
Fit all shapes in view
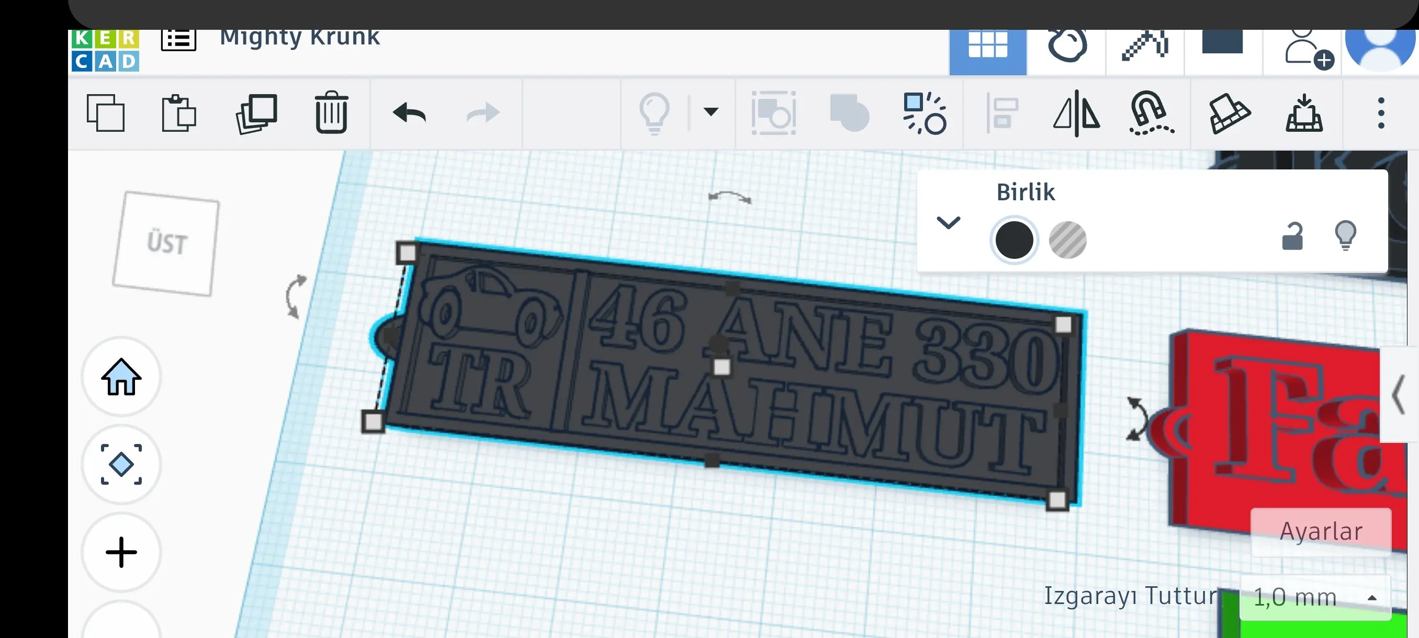point(121,464)
